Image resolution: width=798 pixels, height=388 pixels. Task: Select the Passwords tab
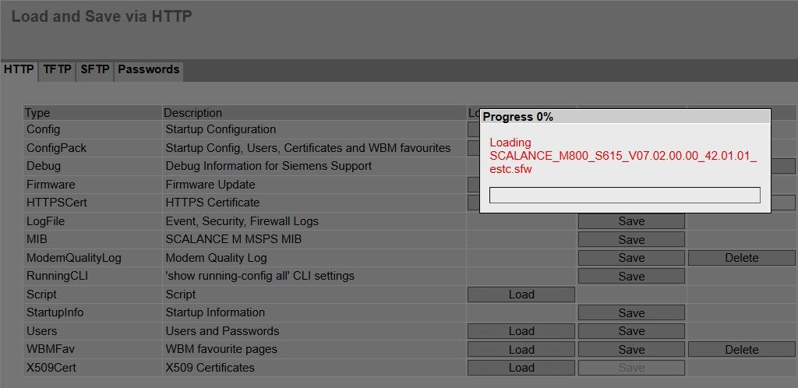coord(148,69)
